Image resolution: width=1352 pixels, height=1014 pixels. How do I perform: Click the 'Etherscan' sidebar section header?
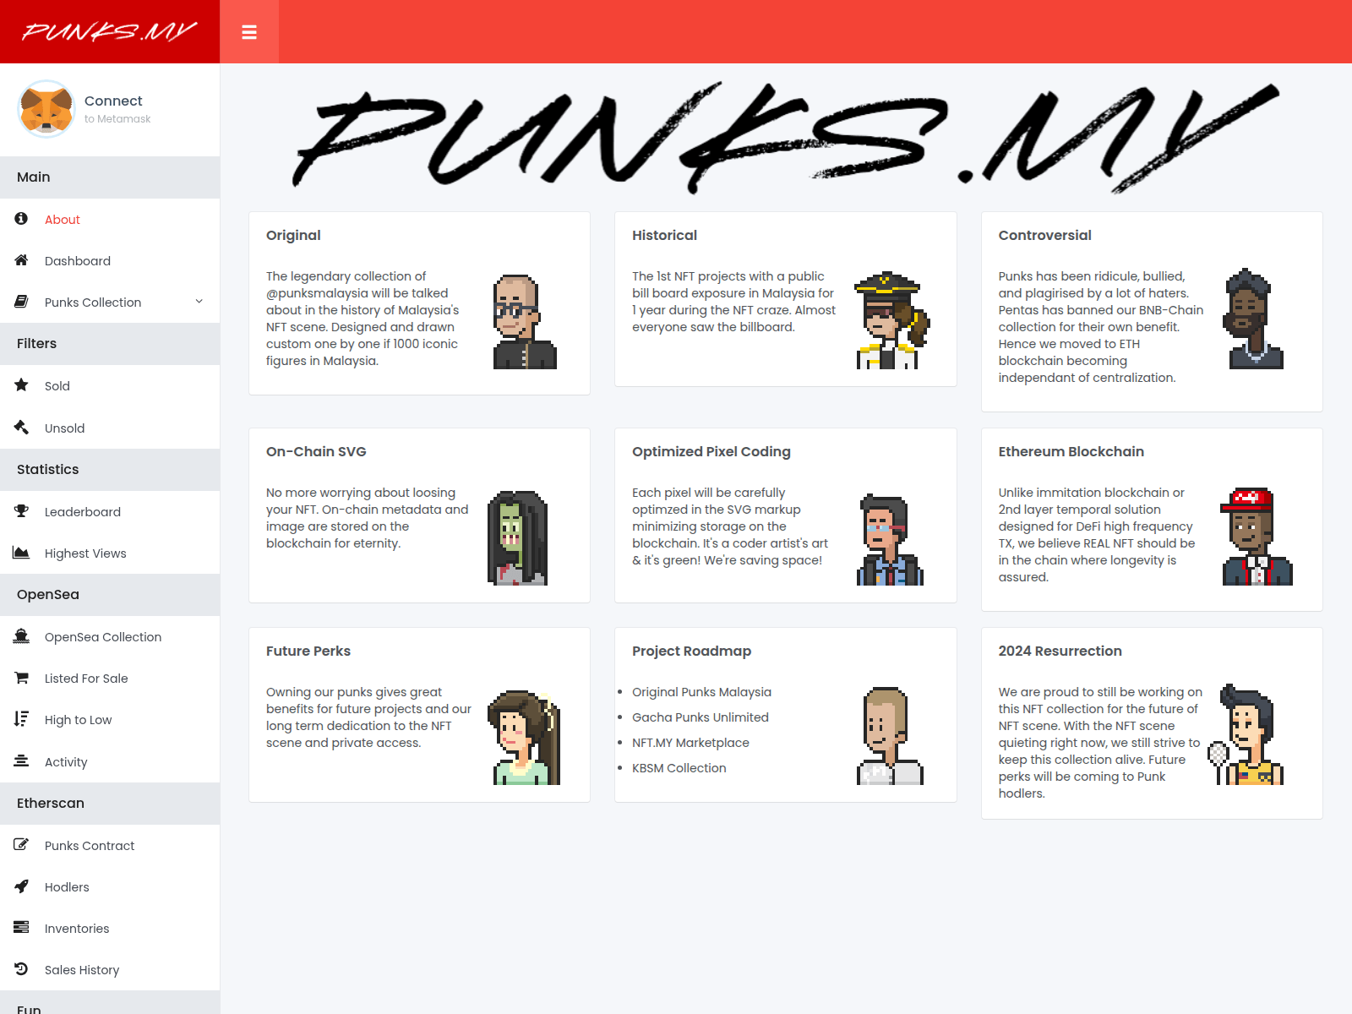(110, 804)
